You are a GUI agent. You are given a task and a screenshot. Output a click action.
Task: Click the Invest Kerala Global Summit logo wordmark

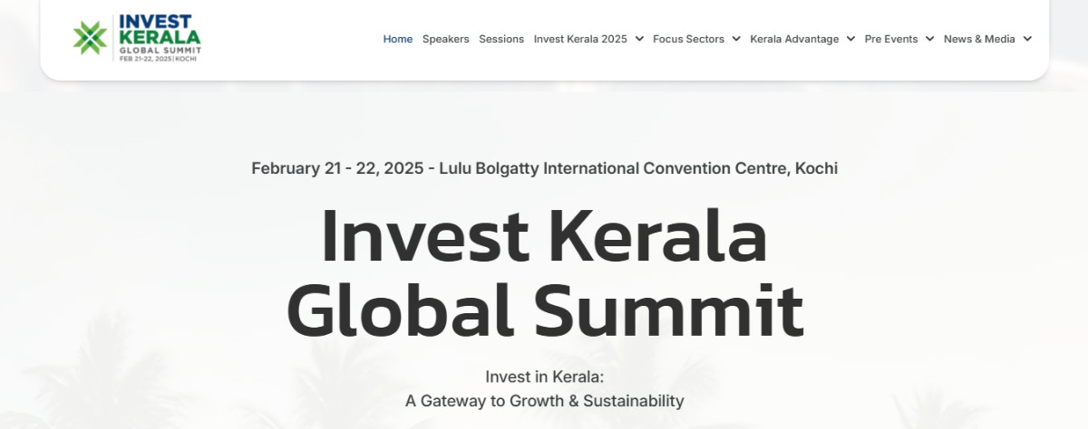pyautogui.click(x=160, y=36)
